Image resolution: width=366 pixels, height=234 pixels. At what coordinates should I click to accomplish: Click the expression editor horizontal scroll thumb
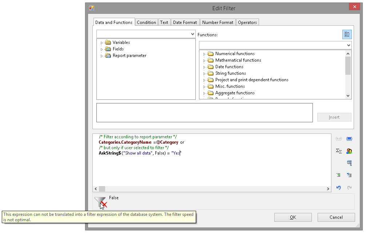(x=102, y=189)
